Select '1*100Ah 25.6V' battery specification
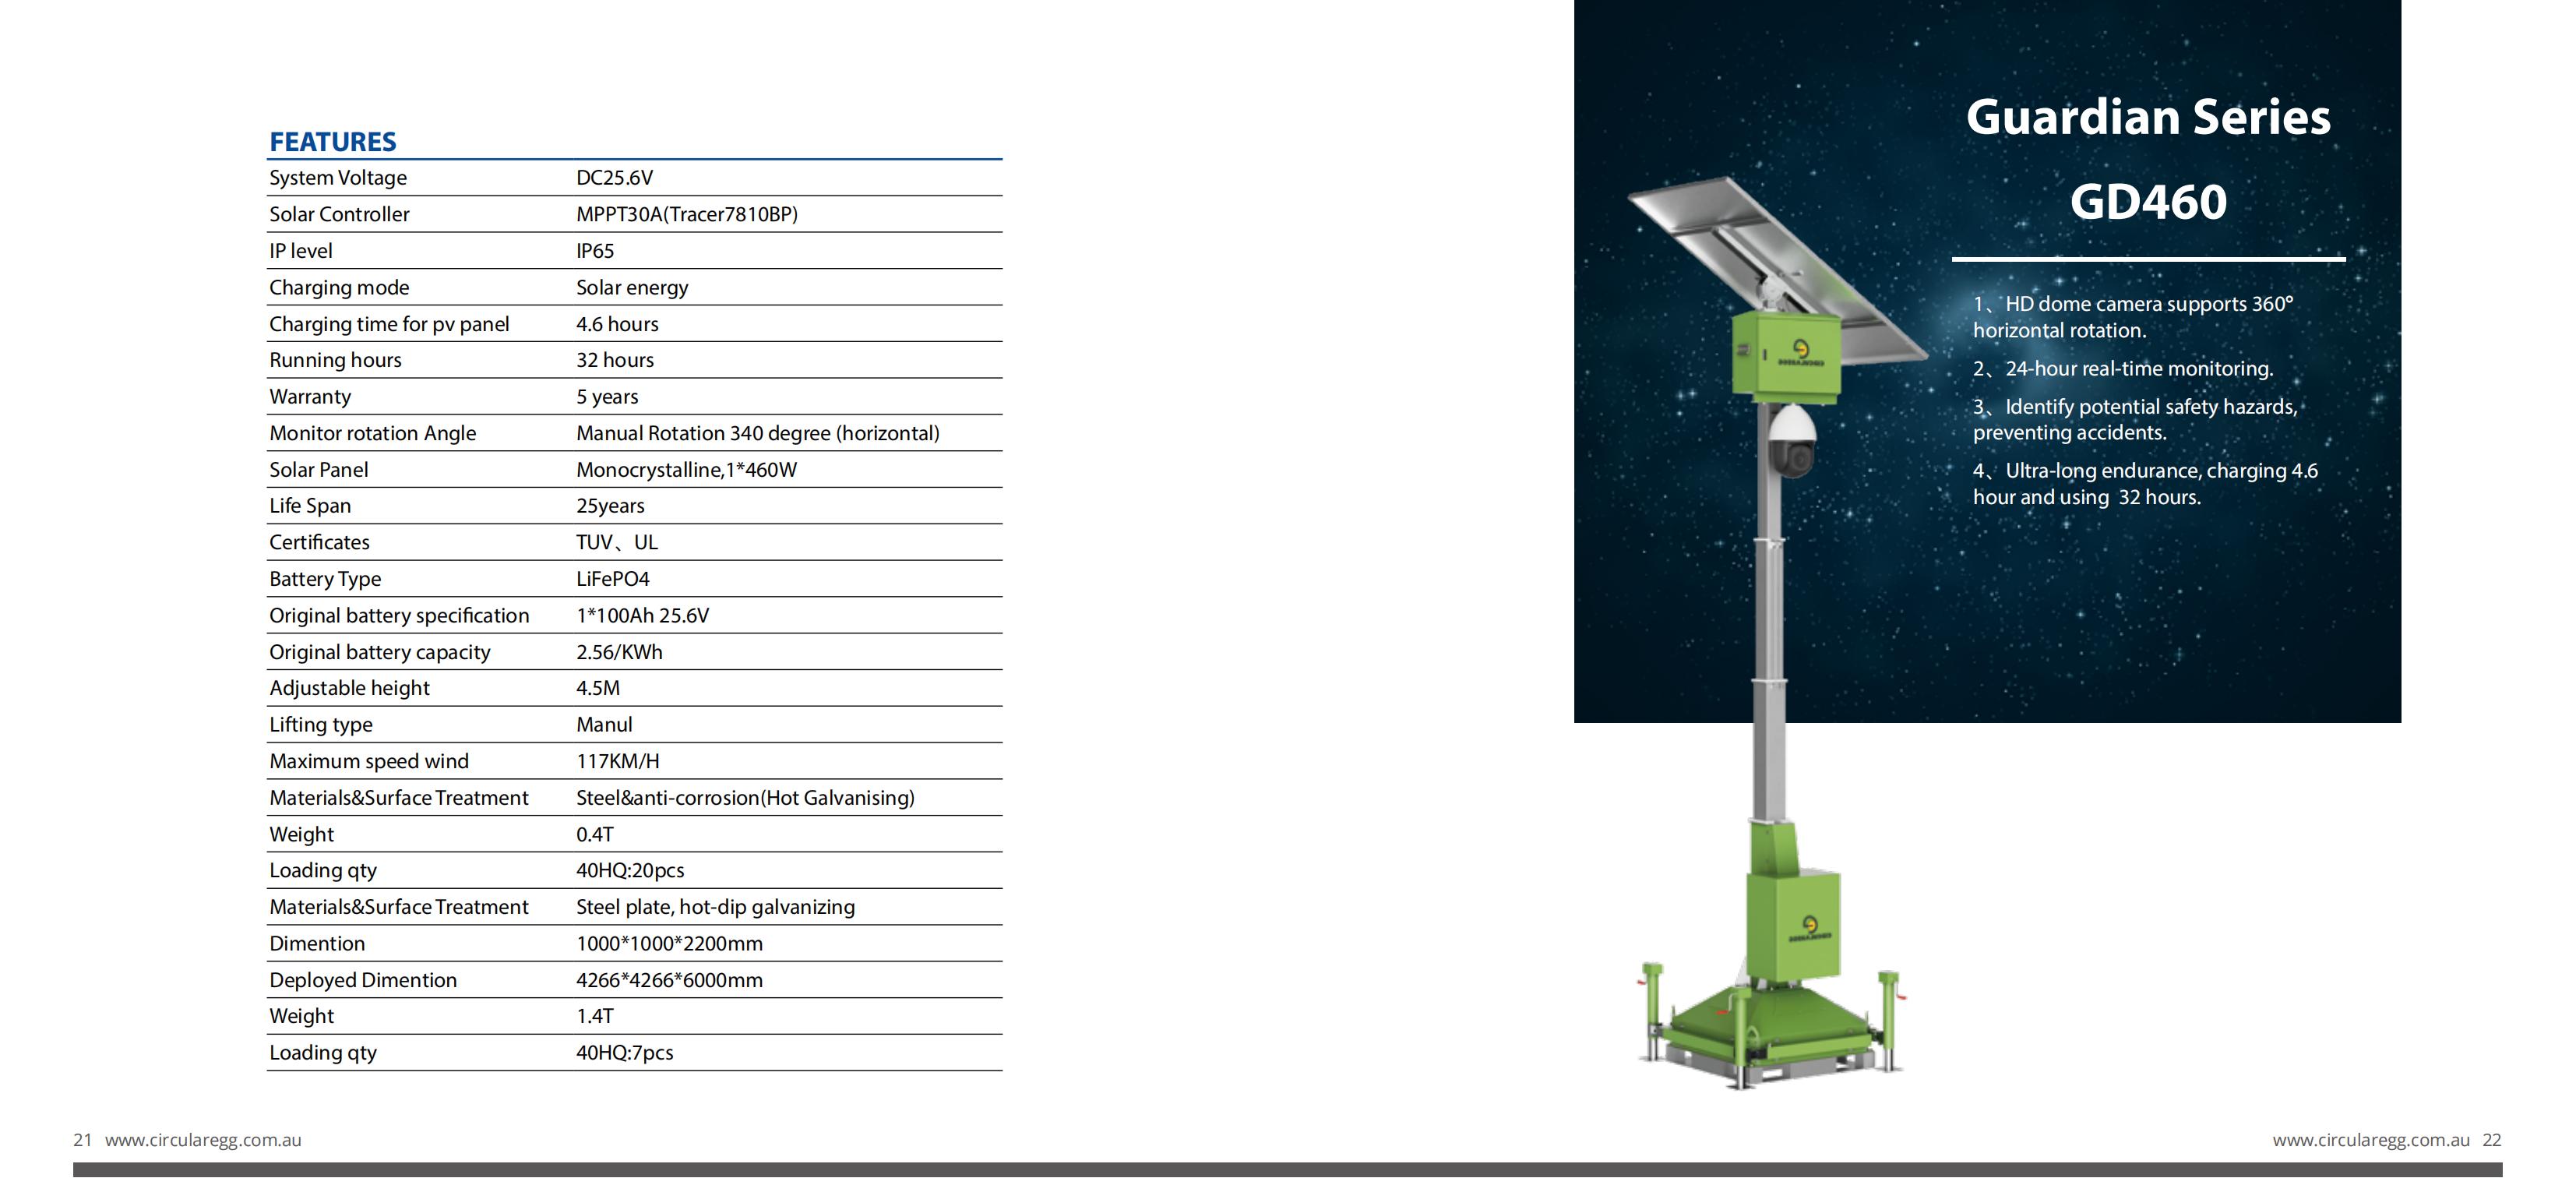The image size is (2576, 1178). [x=642, y=616]
